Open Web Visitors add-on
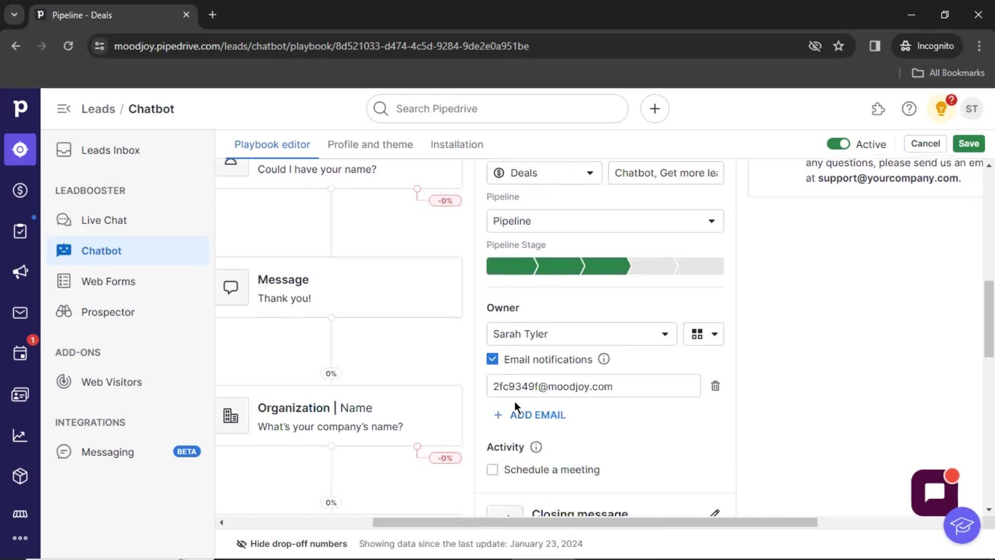Image resolution: width=995 pixels, height=560 pixels. tap(127, 382)
